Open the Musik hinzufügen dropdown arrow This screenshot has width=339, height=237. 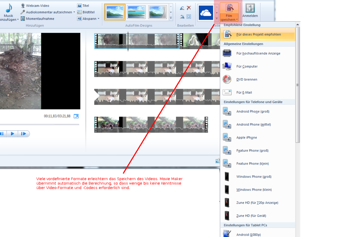[18, 20]
